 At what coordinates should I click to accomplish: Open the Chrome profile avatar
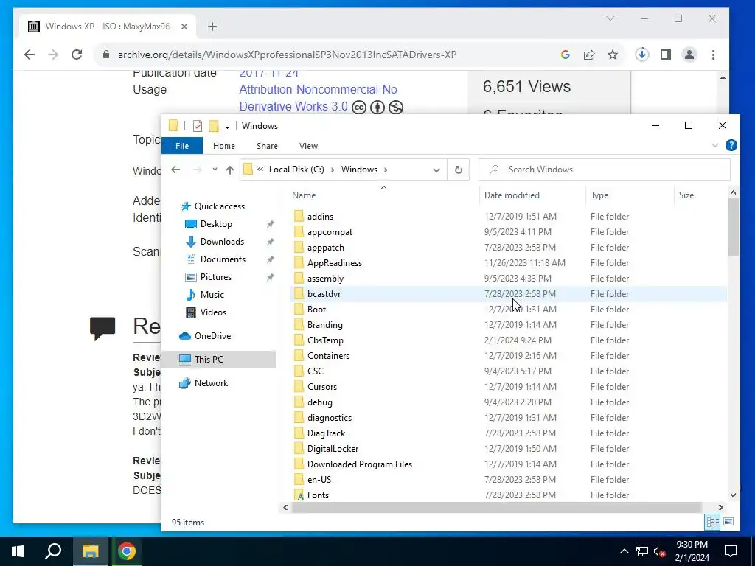pos(689,55)
